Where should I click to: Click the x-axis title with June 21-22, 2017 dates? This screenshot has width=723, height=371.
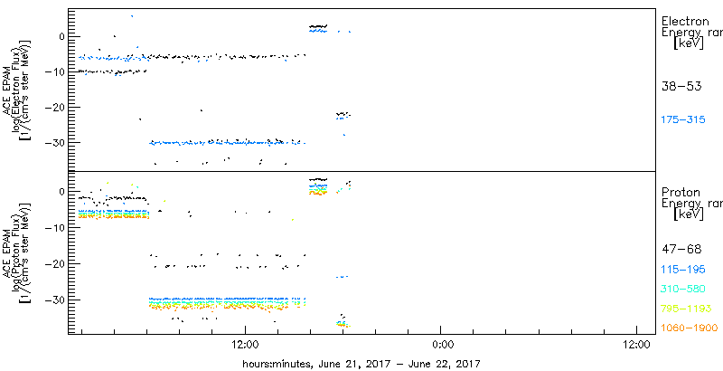click(x=362, y=363)
